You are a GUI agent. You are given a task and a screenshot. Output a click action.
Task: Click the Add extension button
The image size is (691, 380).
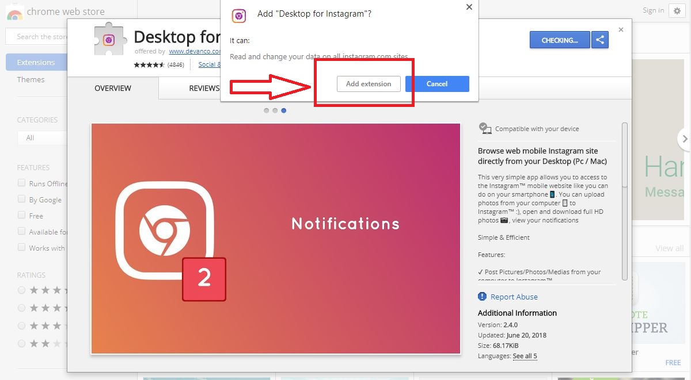[369, 84]
